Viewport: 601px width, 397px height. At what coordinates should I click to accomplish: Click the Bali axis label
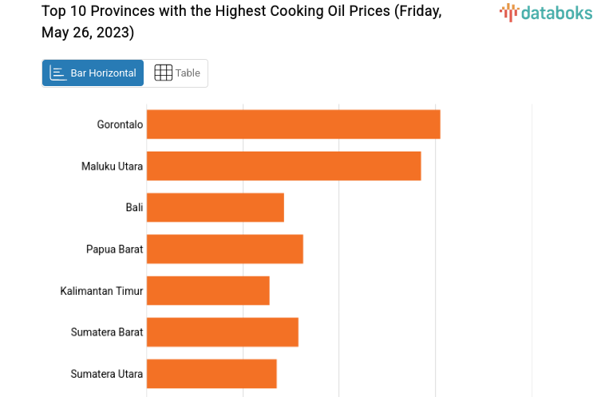(134, 207)
